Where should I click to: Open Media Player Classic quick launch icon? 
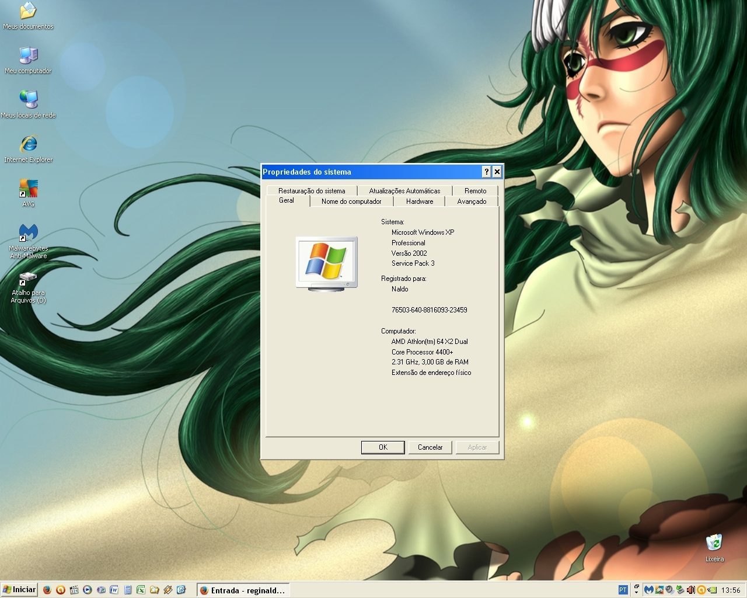tap(74, 590)
